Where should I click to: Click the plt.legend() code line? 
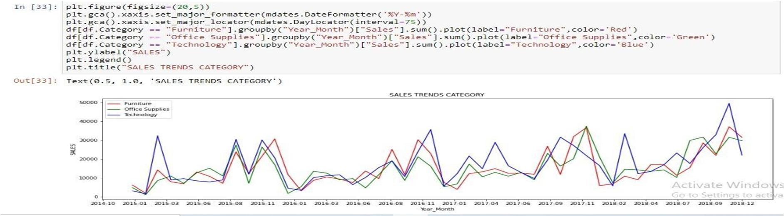pos(99,60)
